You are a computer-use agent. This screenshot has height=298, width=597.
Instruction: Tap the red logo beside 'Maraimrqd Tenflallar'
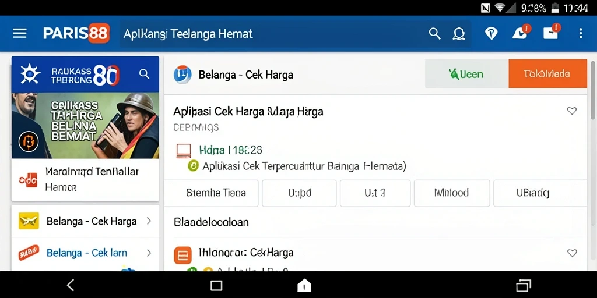point(29,179)
